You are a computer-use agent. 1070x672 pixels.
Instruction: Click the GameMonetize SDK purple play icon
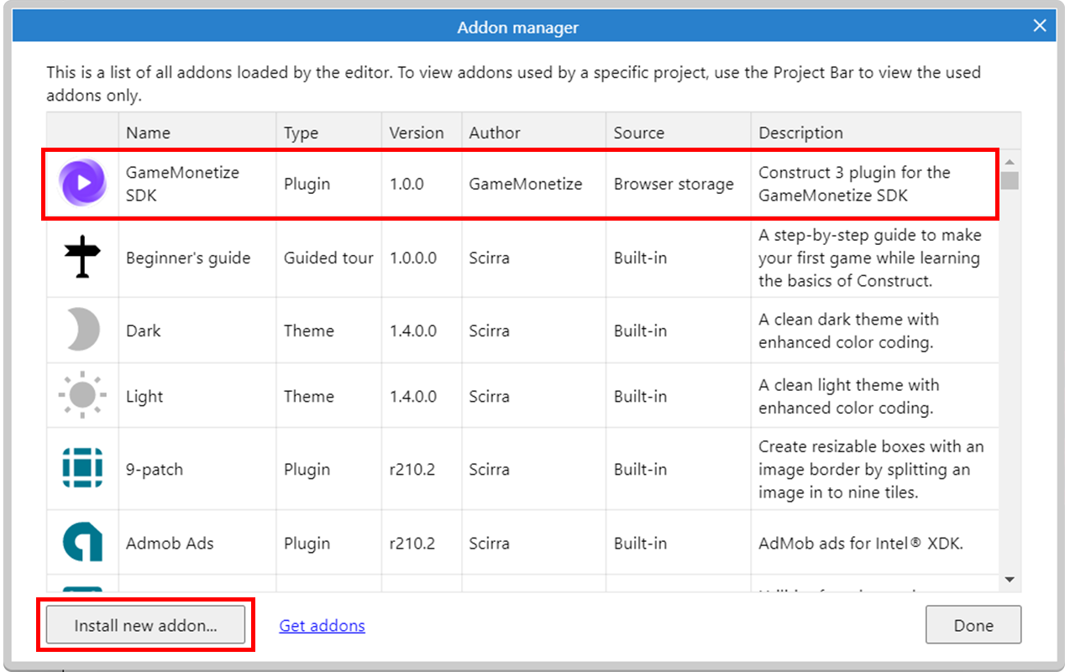[x=82, y=183]
